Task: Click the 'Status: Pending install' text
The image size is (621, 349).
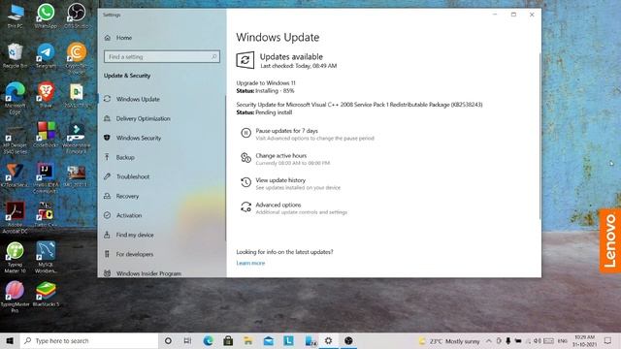Action: [x=264, y=112]
